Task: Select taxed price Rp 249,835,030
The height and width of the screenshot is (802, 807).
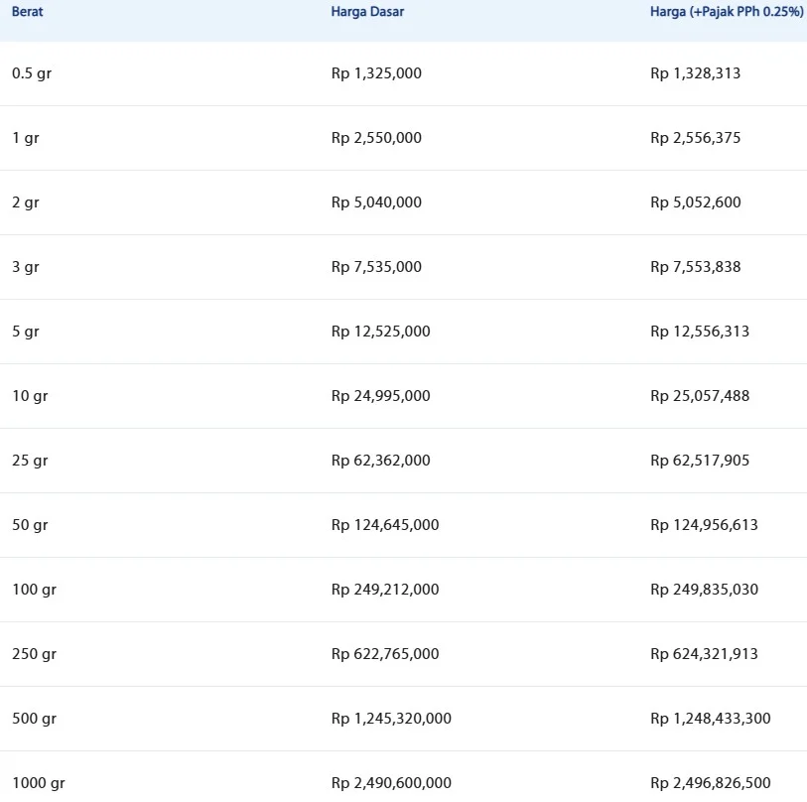Action: pos(704,590)
